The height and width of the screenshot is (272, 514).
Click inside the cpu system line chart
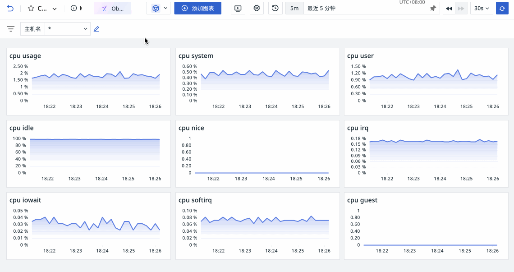click(x=265, y=83)
